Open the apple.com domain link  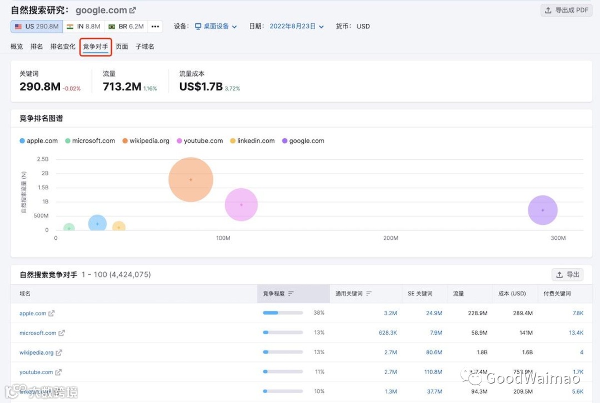pos(33,313)
